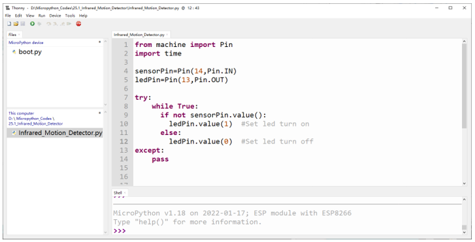
Task: Click the This computer path link
Action: pos(21,113)
